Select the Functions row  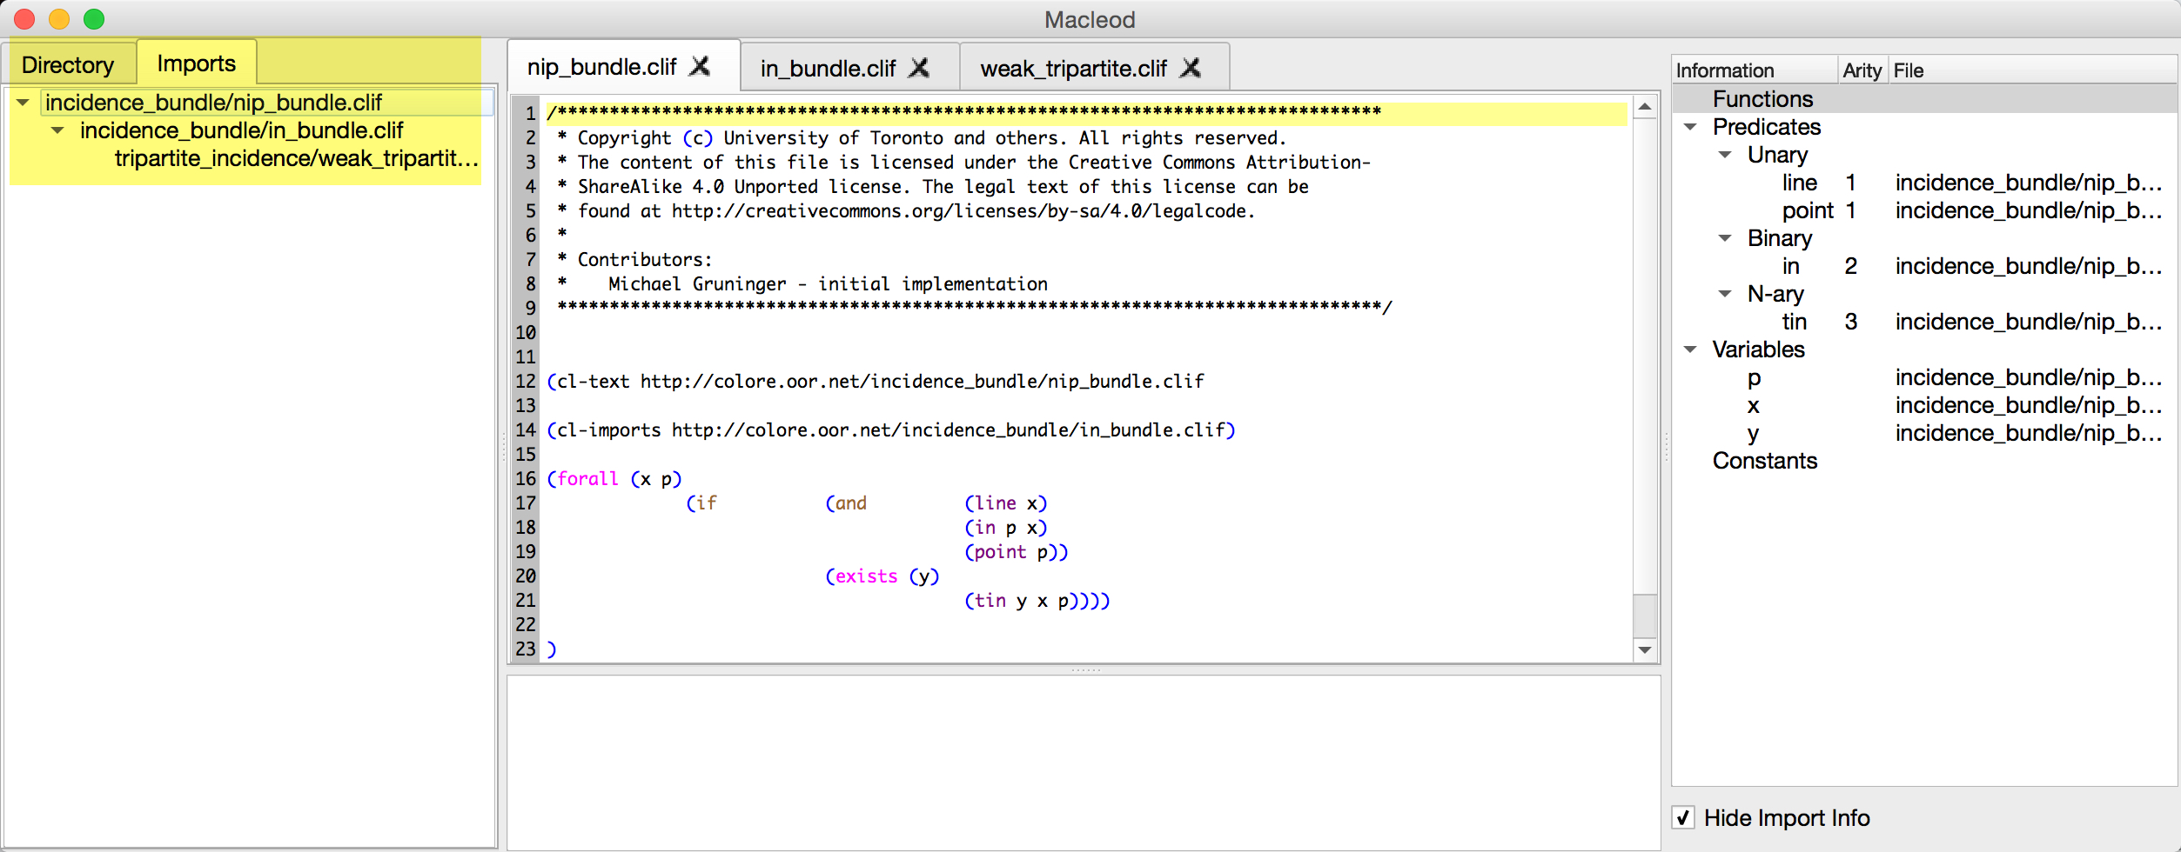click(x=1924, y=99)
